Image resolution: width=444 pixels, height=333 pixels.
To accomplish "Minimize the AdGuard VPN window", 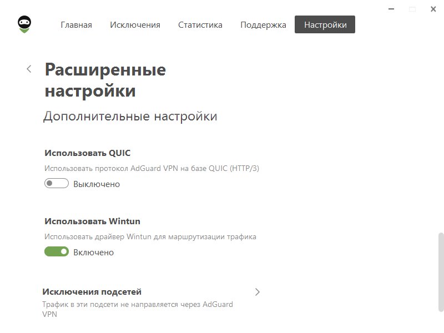I will 391,9.
